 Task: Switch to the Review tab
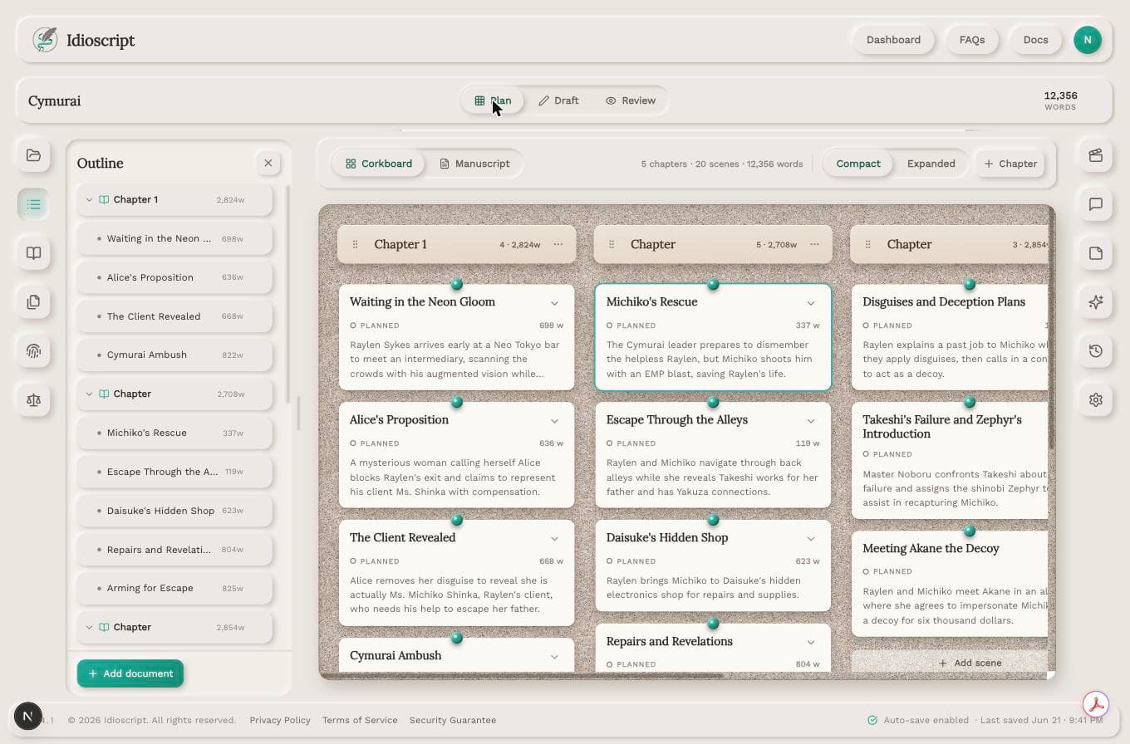631,100
